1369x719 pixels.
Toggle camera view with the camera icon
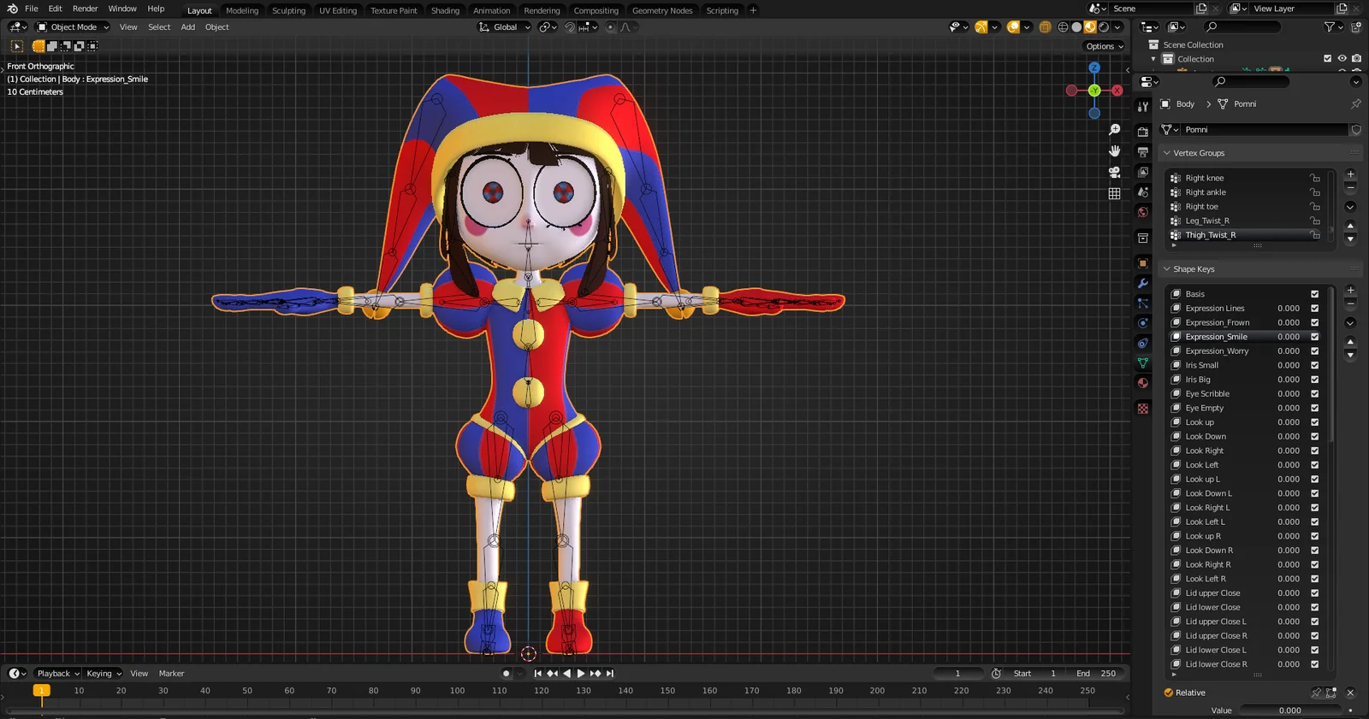click(x=1114, y=172)
